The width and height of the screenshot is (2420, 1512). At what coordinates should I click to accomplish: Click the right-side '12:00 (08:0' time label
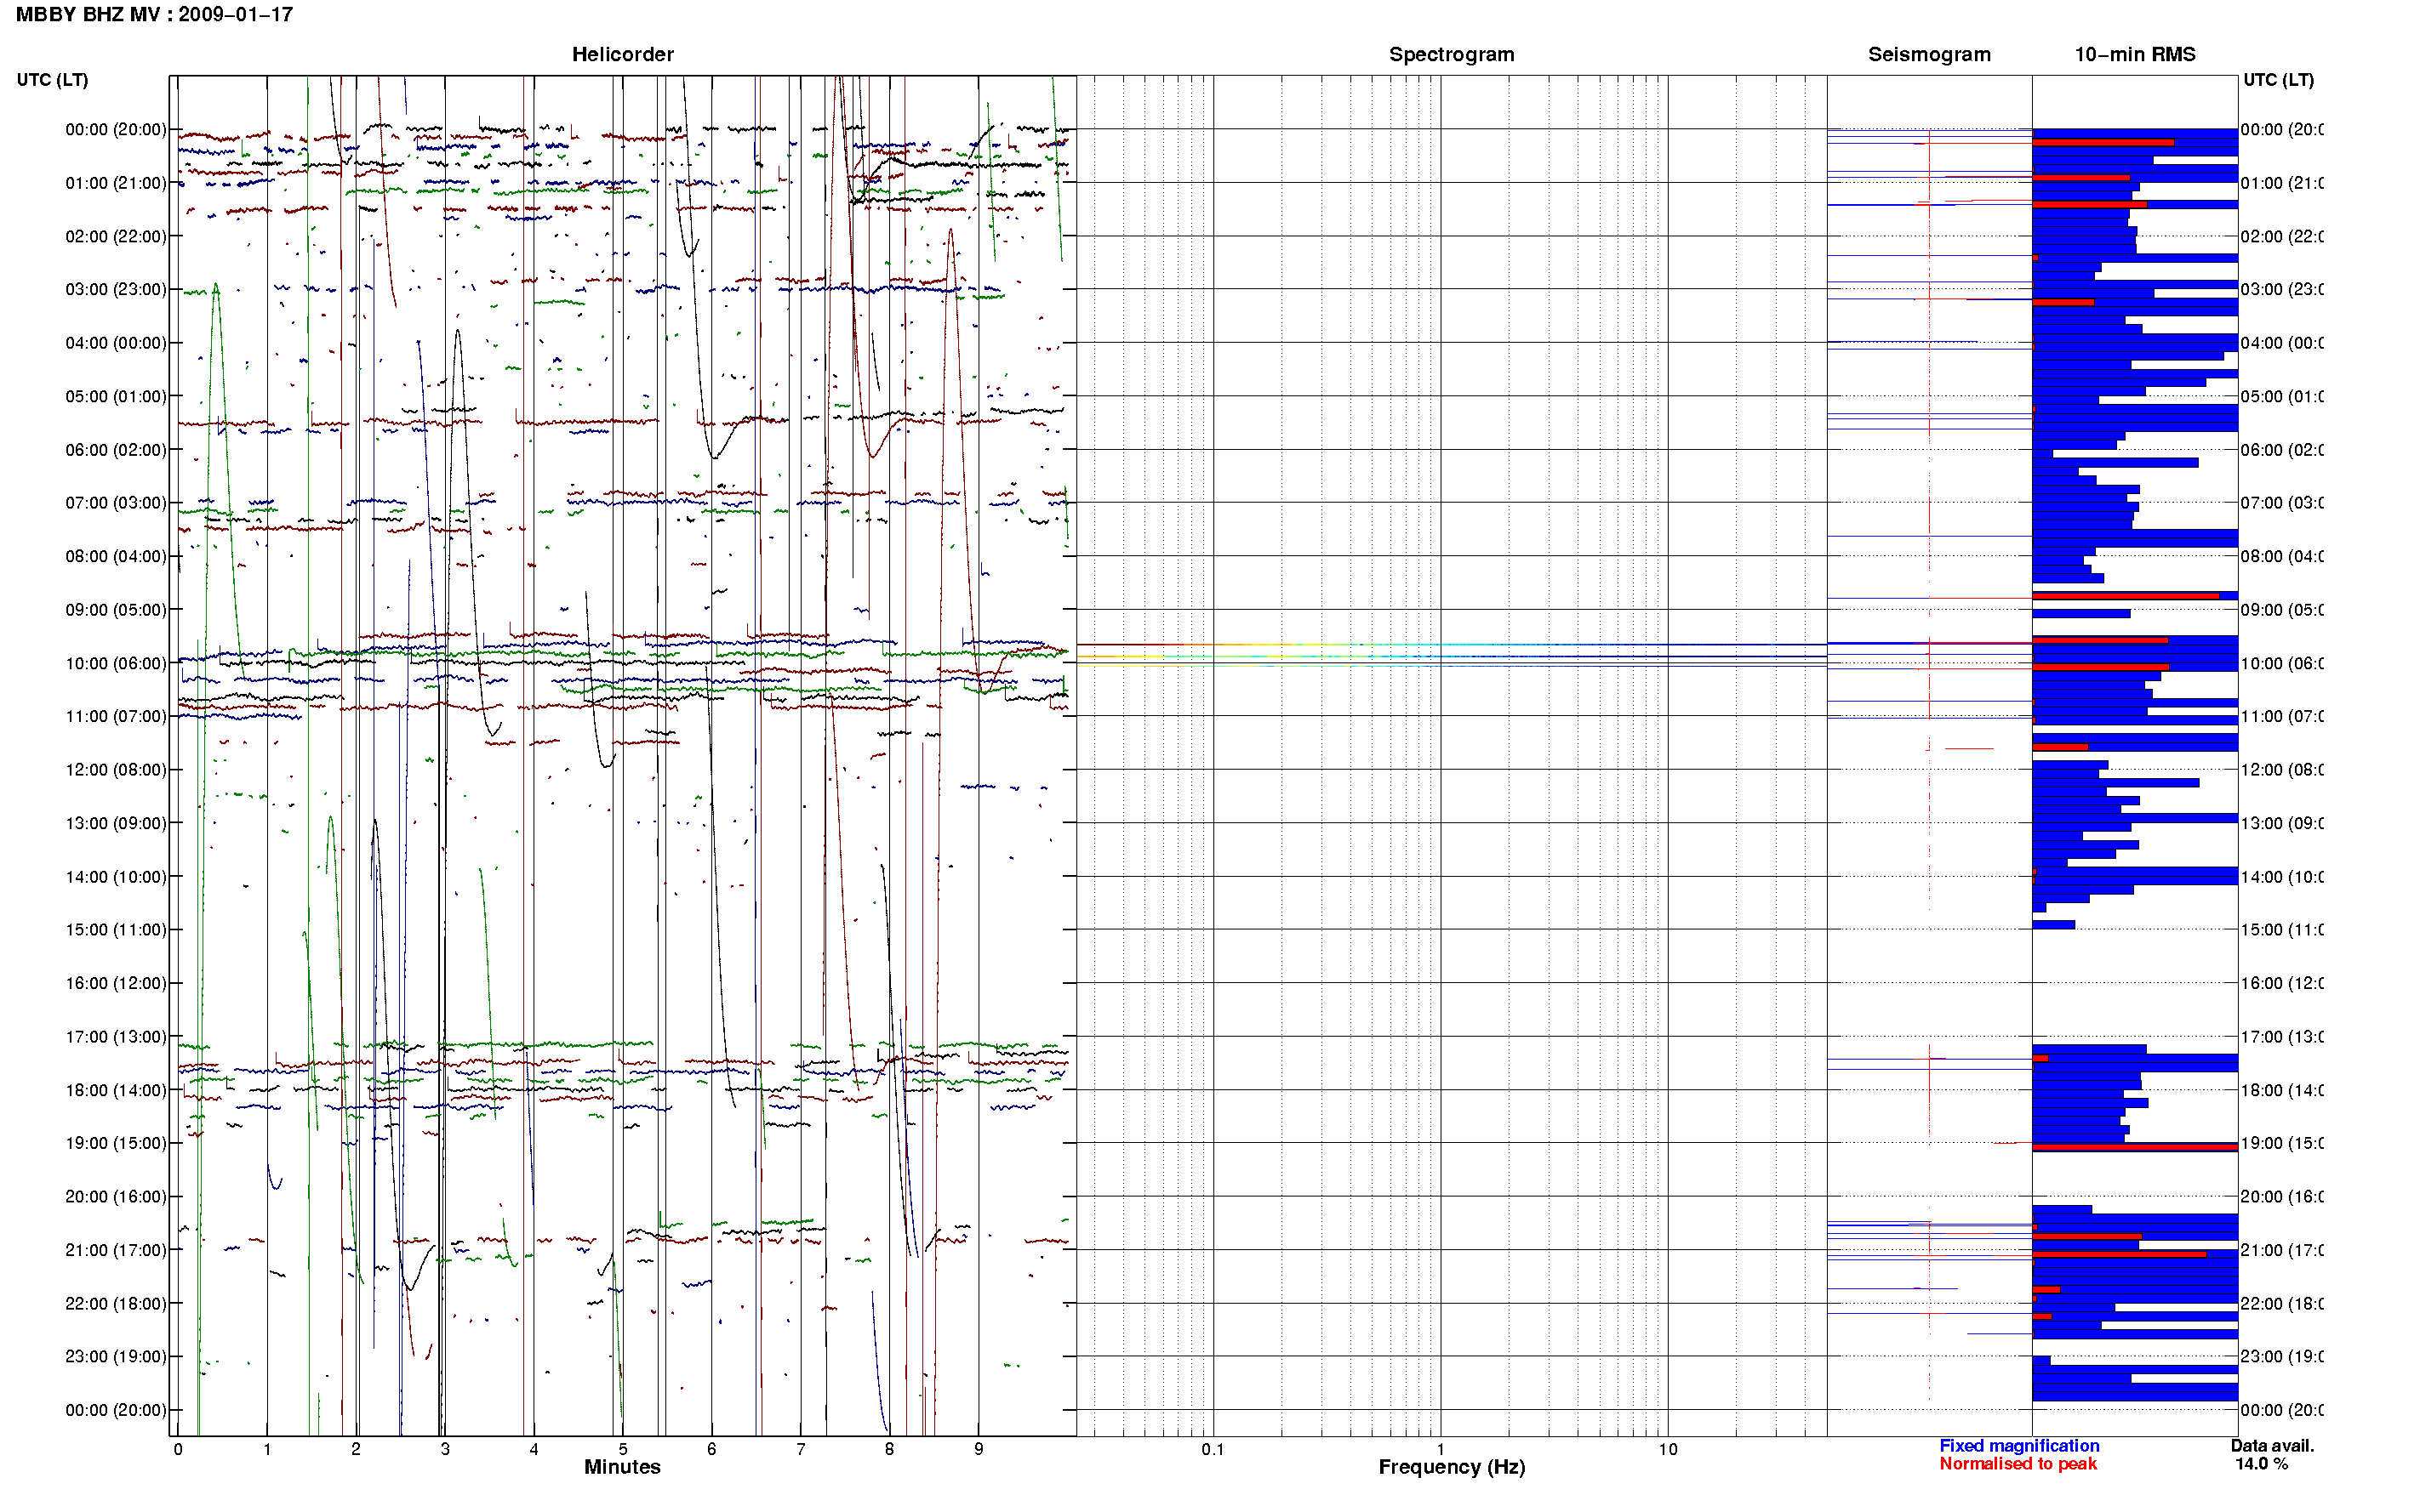coord(2282,770)
